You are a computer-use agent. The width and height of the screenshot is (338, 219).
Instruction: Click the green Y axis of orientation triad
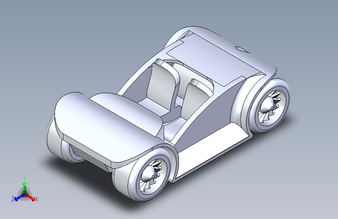click(x=25, y=188)
